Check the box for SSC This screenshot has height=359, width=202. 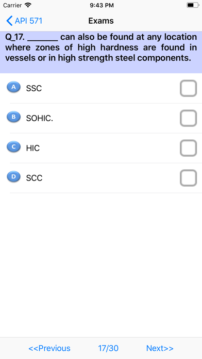pyautogui.click(x=188, y=88)
